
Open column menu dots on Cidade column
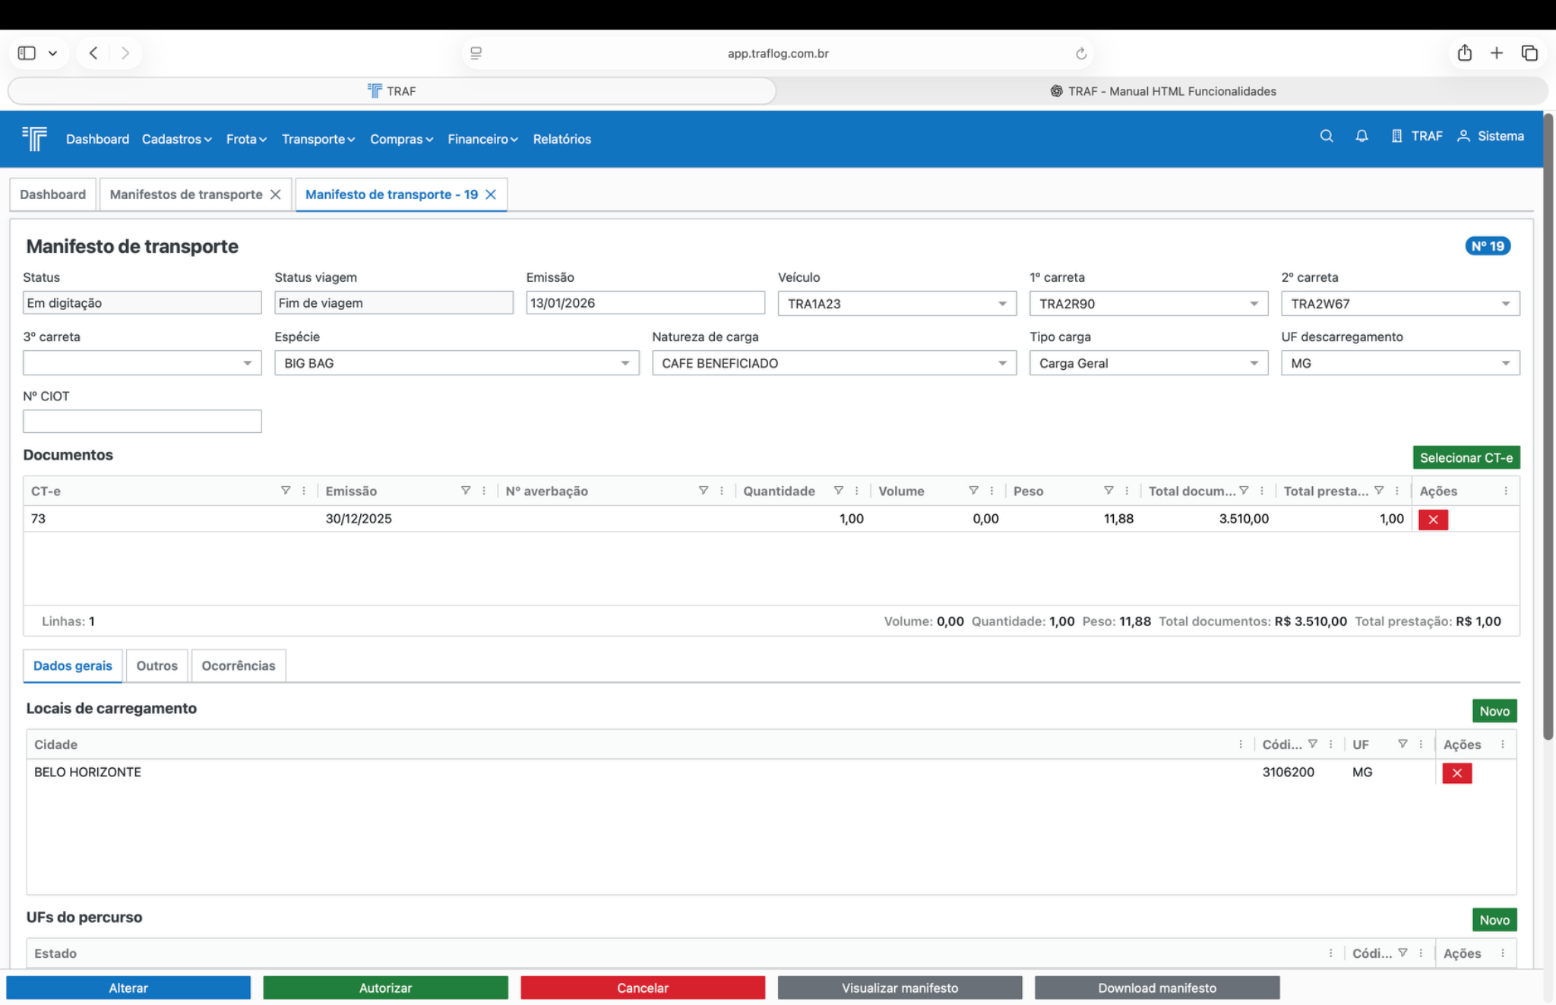[x=1241, y=744]
